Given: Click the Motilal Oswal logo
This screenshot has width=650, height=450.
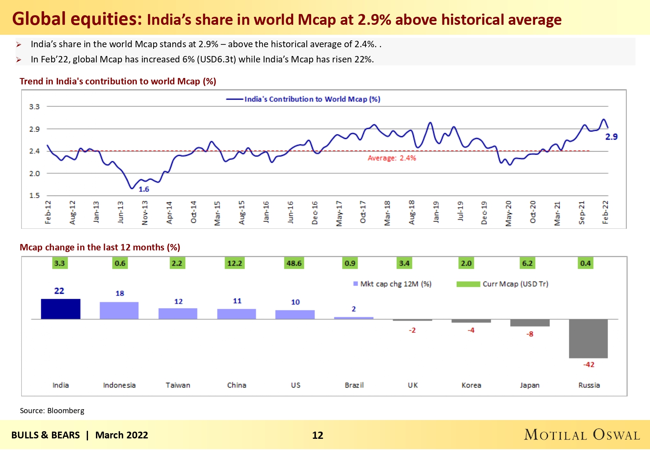Looking at the screenshot, I should pyautogui.click(x=582, y=435).
